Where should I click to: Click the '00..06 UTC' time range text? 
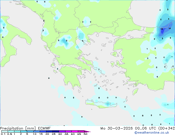coord(145,128)
